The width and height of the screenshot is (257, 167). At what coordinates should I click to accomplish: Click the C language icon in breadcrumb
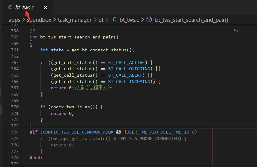coord(114,20)
